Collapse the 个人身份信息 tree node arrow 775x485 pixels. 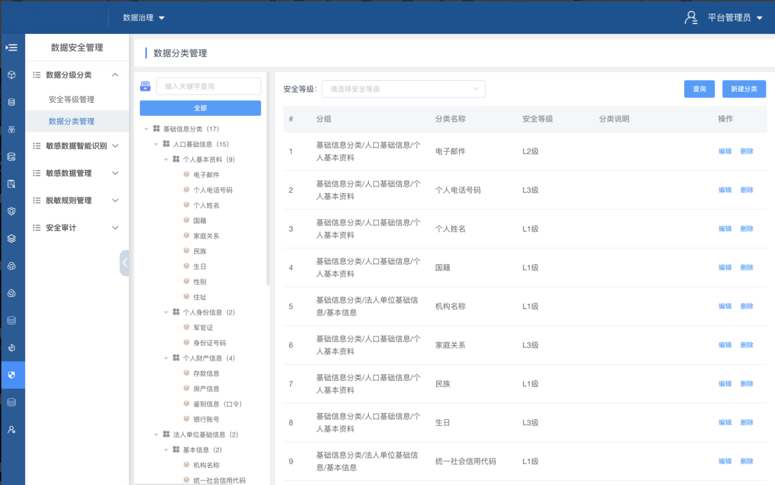(x=166, y=312)
